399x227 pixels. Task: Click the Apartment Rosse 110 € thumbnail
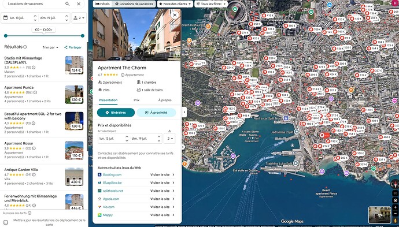pyautogui.click(x=74, y=151)
